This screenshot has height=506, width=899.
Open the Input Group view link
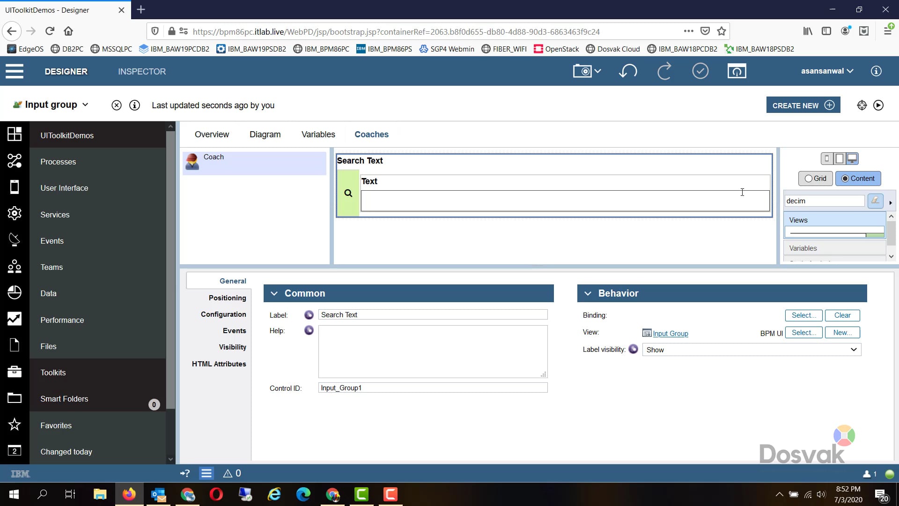click(x=671, y=333)
